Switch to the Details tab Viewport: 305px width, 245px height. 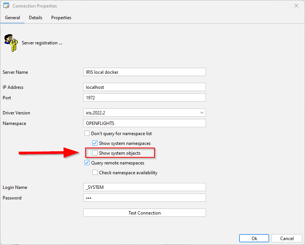(x=35, y=18)
